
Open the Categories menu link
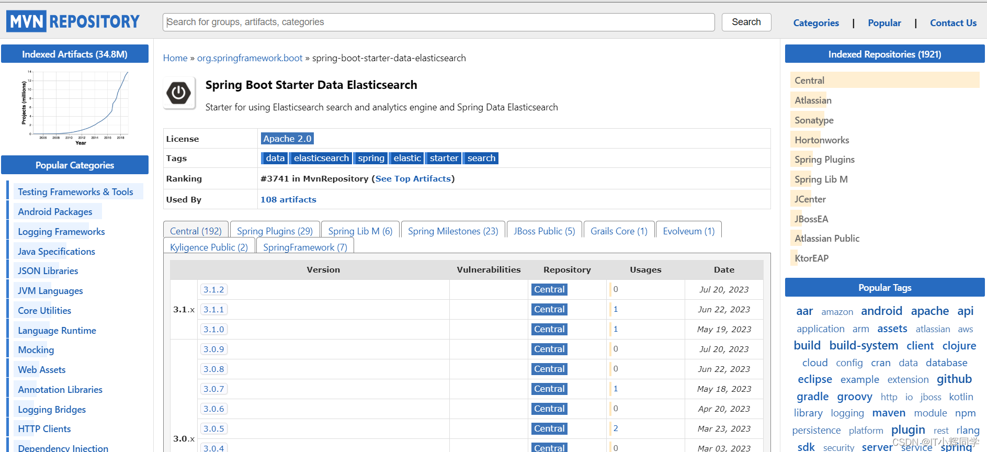(x=816, y=23)
